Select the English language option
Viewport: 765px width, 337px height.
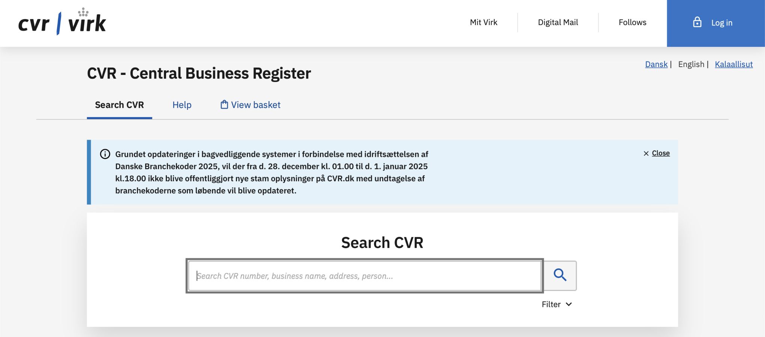[691, 64]
